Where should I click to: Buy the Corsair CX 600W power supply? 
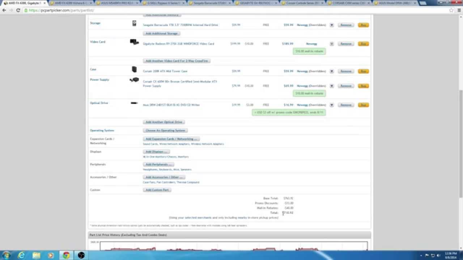363,86
